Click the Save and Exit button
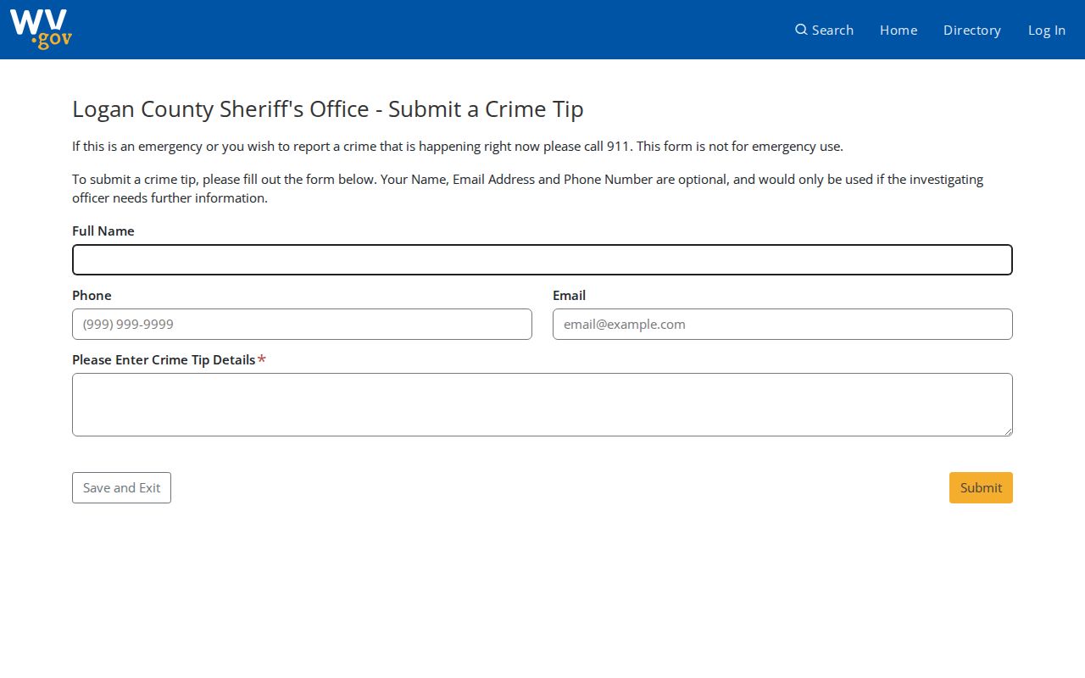1085x678 pixels. (121, 488)
